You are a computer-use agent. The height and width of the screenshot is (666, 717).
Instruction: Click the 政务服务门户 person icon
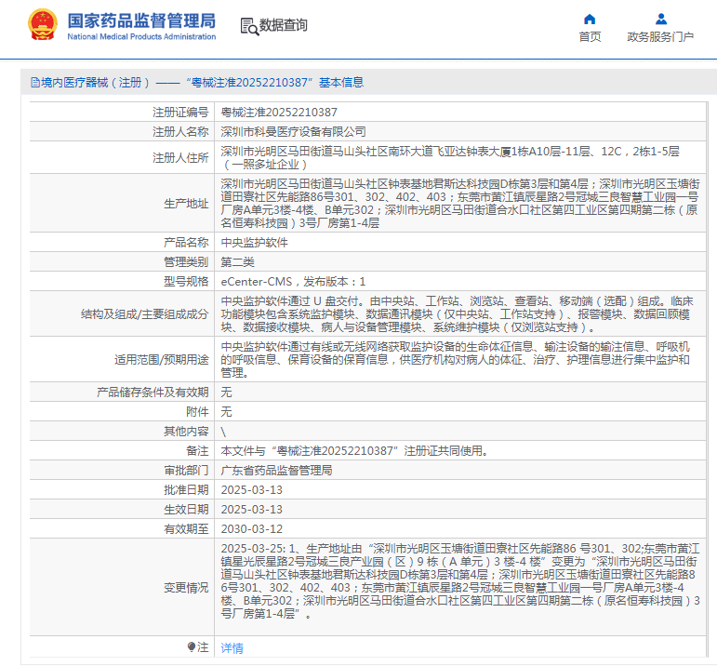pyautogui.click(x=660, y=19)
